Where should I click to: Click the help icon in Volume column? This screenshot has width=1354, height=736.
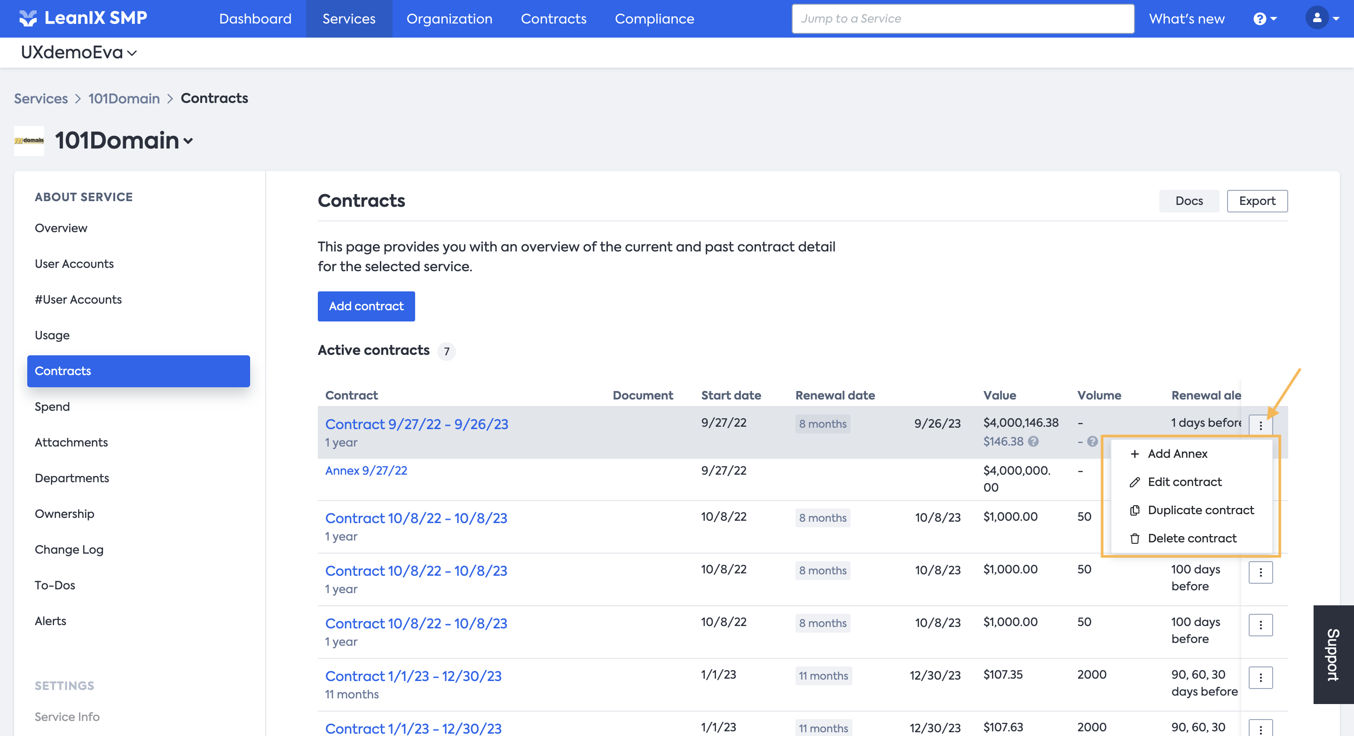pos(1092,441)
